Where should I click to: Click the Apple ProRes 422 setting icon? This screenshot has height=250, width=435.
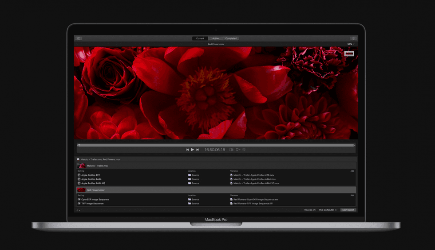point(79,175)
